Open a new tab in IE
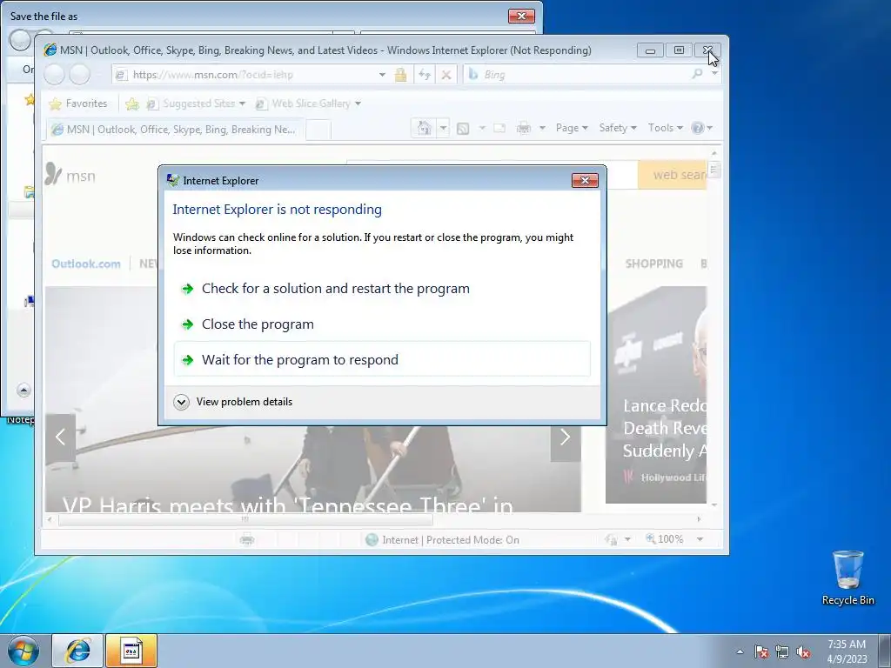Screen dimensions: 891x668 point(318,130)
